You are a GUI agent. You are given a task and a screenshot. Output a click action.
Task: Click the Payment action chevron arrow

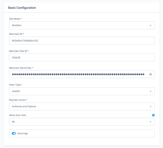click(150, 106)
